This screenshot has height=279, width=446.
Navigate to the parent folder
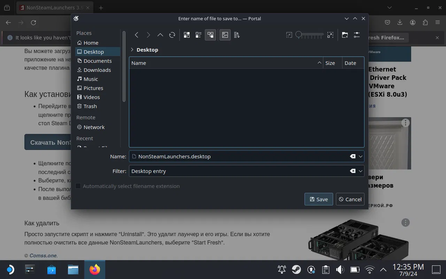[160, 35]
